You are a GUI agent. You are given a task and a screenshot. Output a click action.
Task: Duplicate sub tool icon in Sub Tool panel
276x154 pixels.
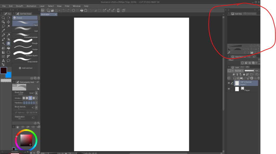point(35,78)
